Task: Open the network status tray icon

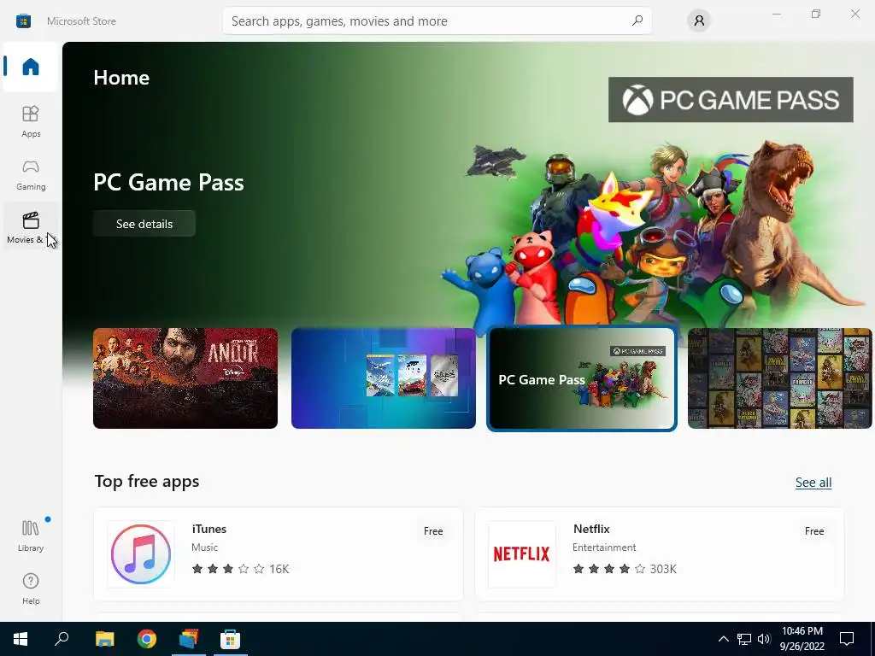Action: point(744,639)
